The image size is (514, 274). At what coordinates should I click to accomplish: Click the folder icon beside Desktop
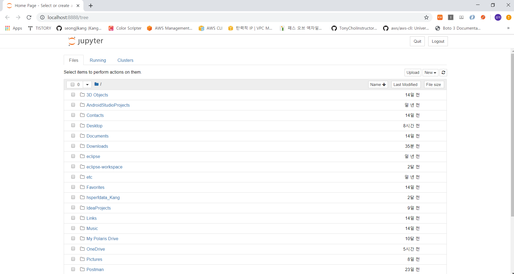[82, 125]
